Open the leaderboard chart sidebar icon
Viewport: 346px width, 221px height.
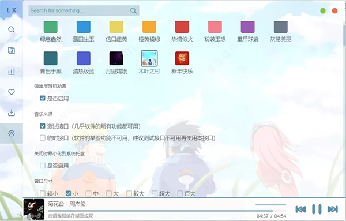pyautogui.click(x=12, y=72)
